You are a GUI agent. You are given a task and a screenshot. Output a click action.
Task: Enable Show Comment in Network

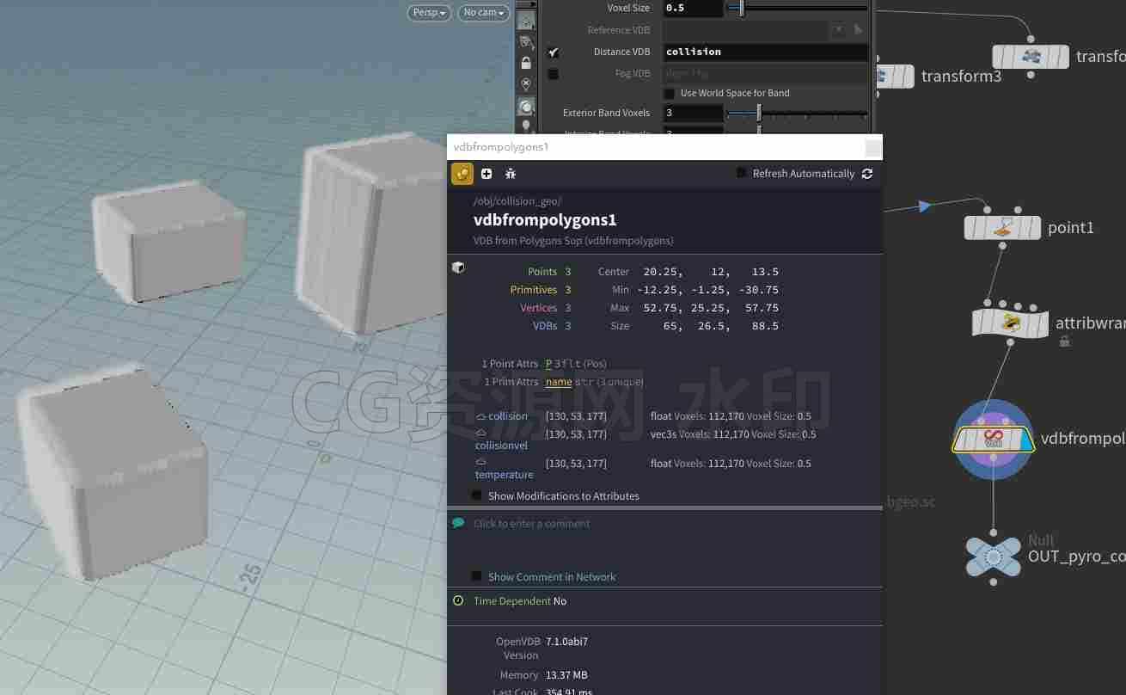477,577
